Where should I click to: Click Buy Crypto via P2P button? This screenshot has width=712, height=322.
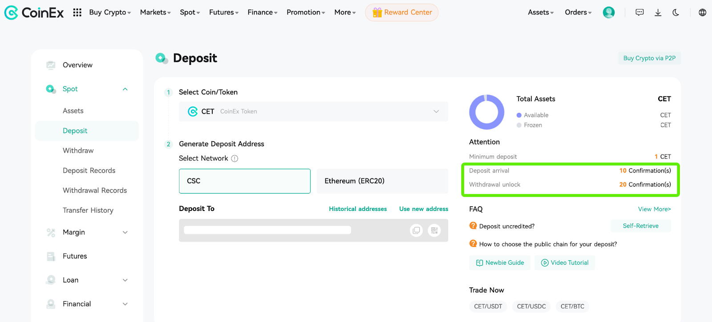pyautogui.click(x=649, y=58)
